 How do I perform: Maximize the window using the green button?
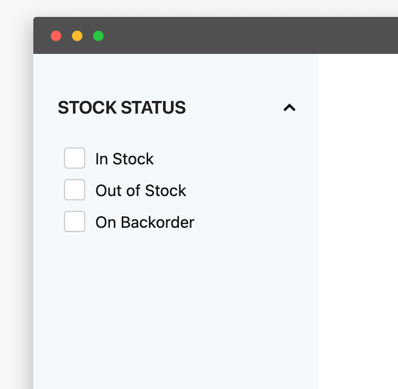98,36
